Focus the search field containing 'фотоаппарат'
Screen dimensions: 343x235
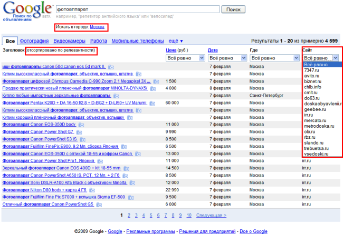[x=138, y=9]
